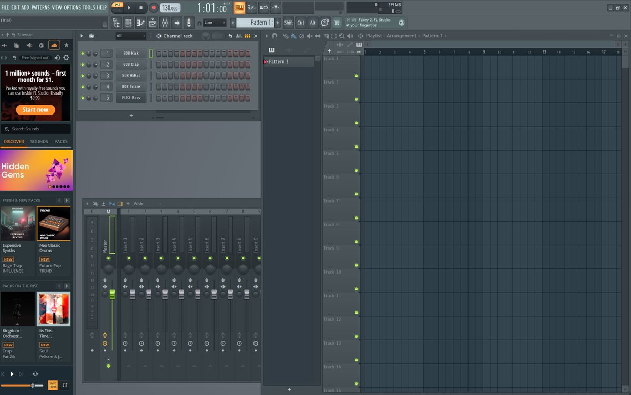
Task: Open the Line snap dropdown
Action: [215, 23]
